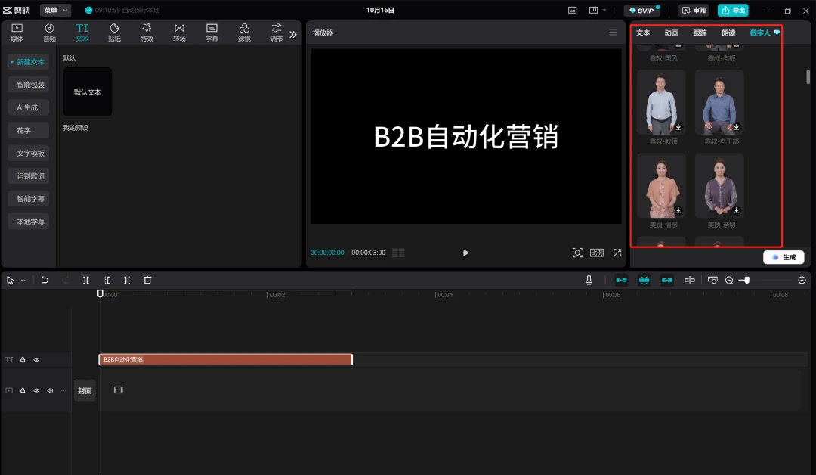Open fullscreen preview in the player

tap(617, 253)
